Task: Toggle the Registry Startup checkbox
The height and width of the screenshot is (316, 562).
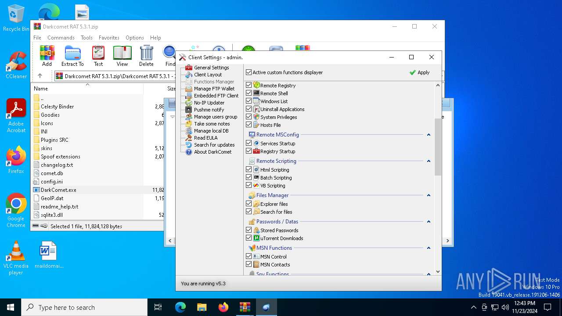Action: click(x=249, y=151)
